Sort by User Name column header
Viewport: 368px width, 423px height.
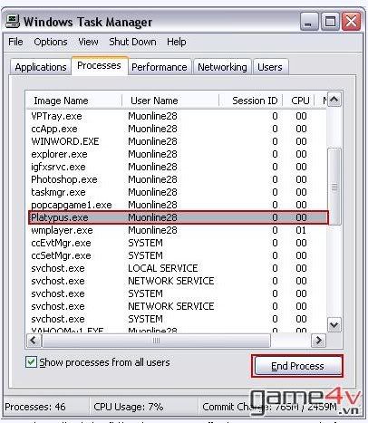pyautogui.click(x=170, y=101)
